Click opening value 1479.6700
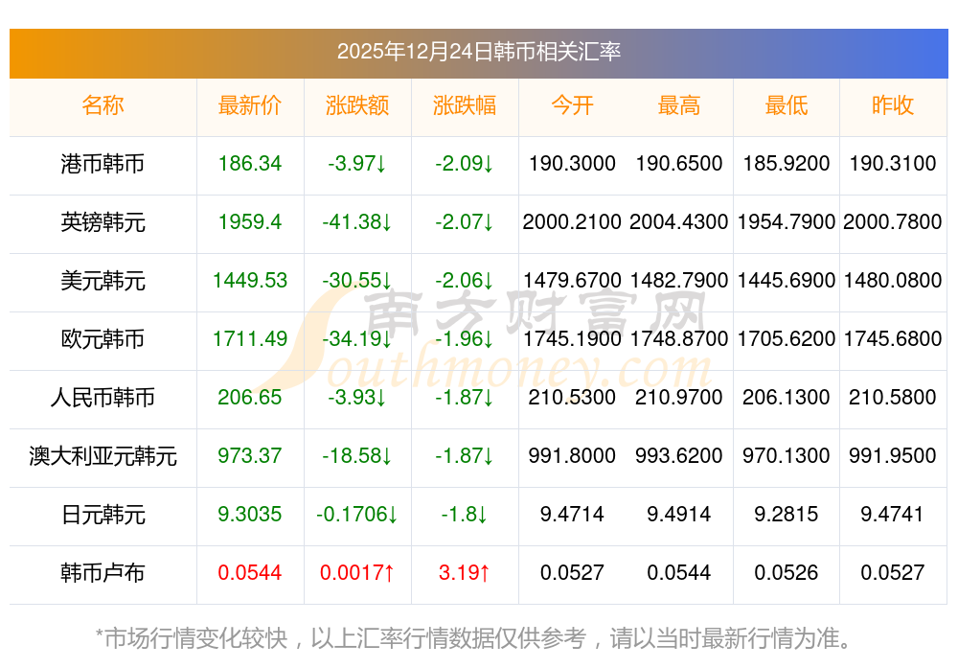Screen dimensions: 958x668 point(572,281)
